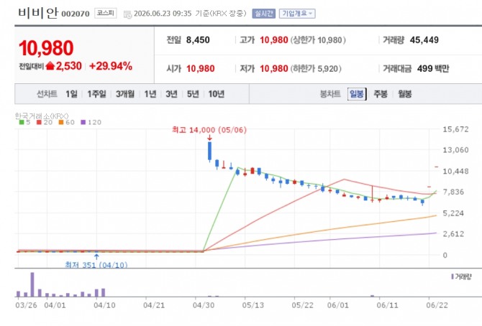Show the 1년 line chart
482x326 pixels.
tap(150, 93)
